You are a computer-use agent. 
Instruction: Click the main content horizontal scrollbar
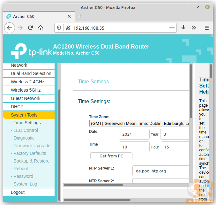pos(93,185)
